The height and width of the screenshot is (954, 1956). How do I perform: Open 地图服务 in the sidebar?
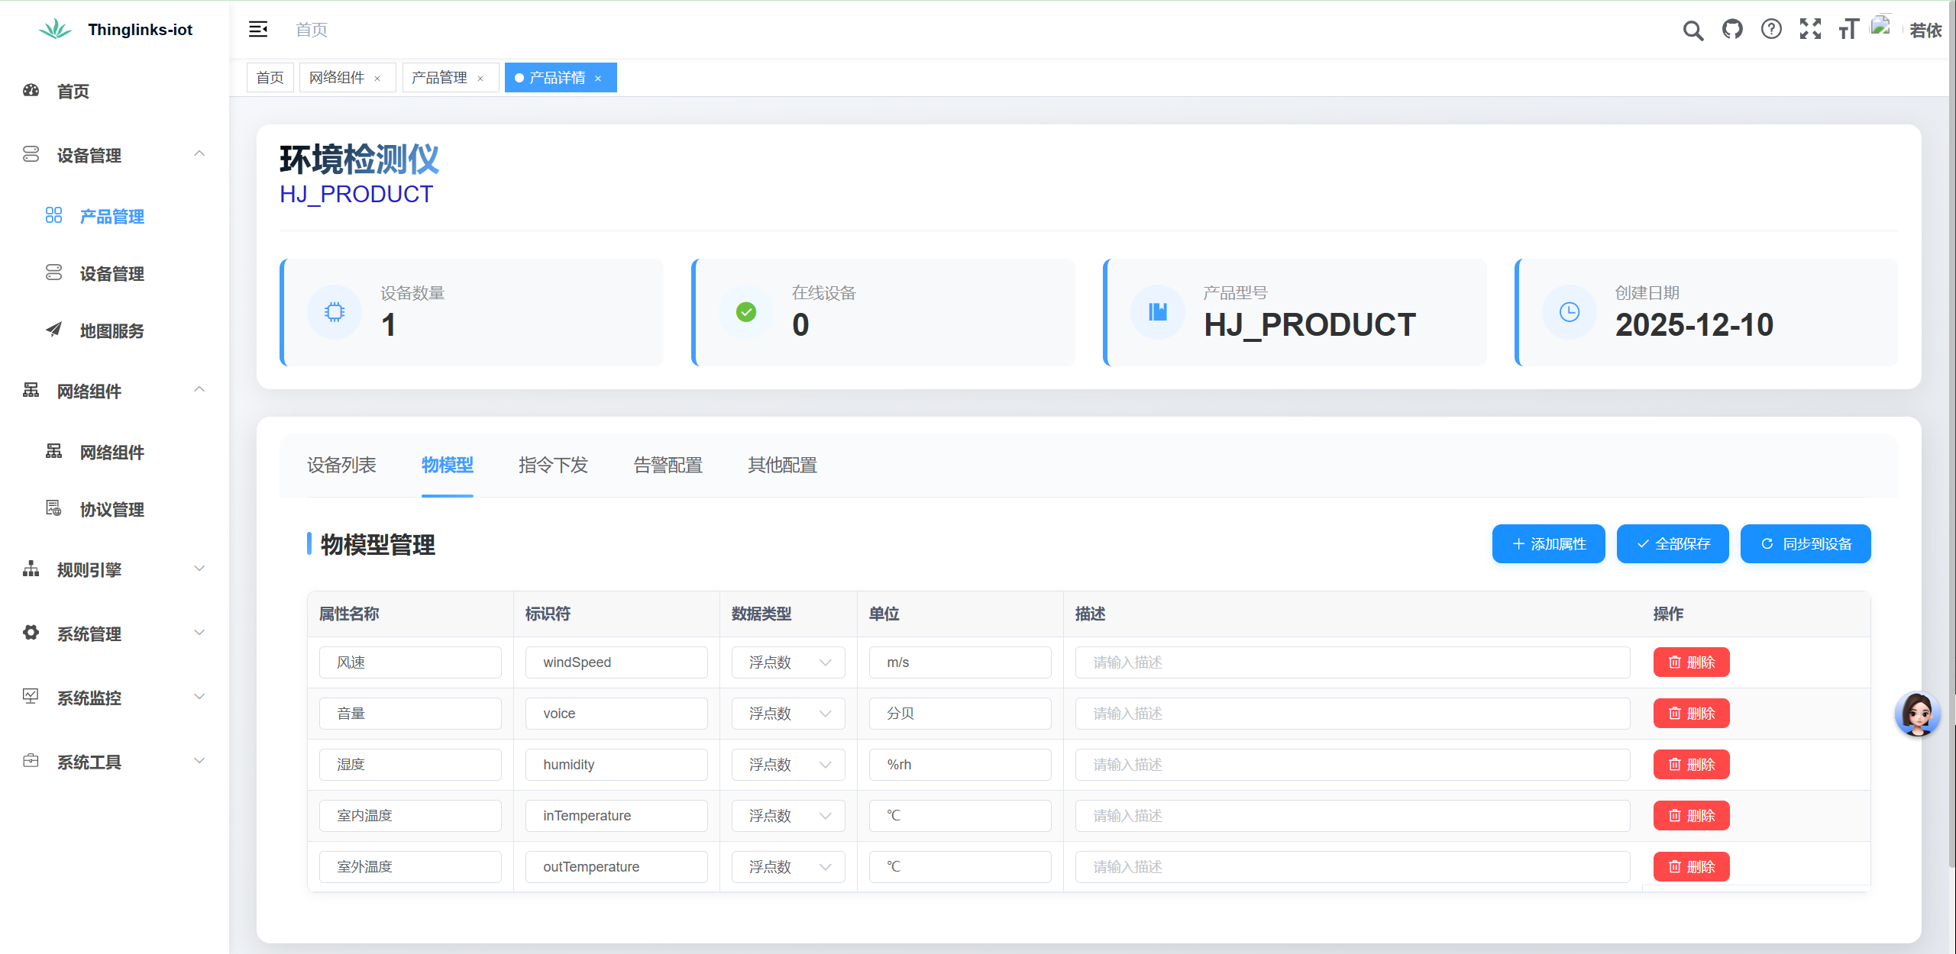tap(112, 330)
